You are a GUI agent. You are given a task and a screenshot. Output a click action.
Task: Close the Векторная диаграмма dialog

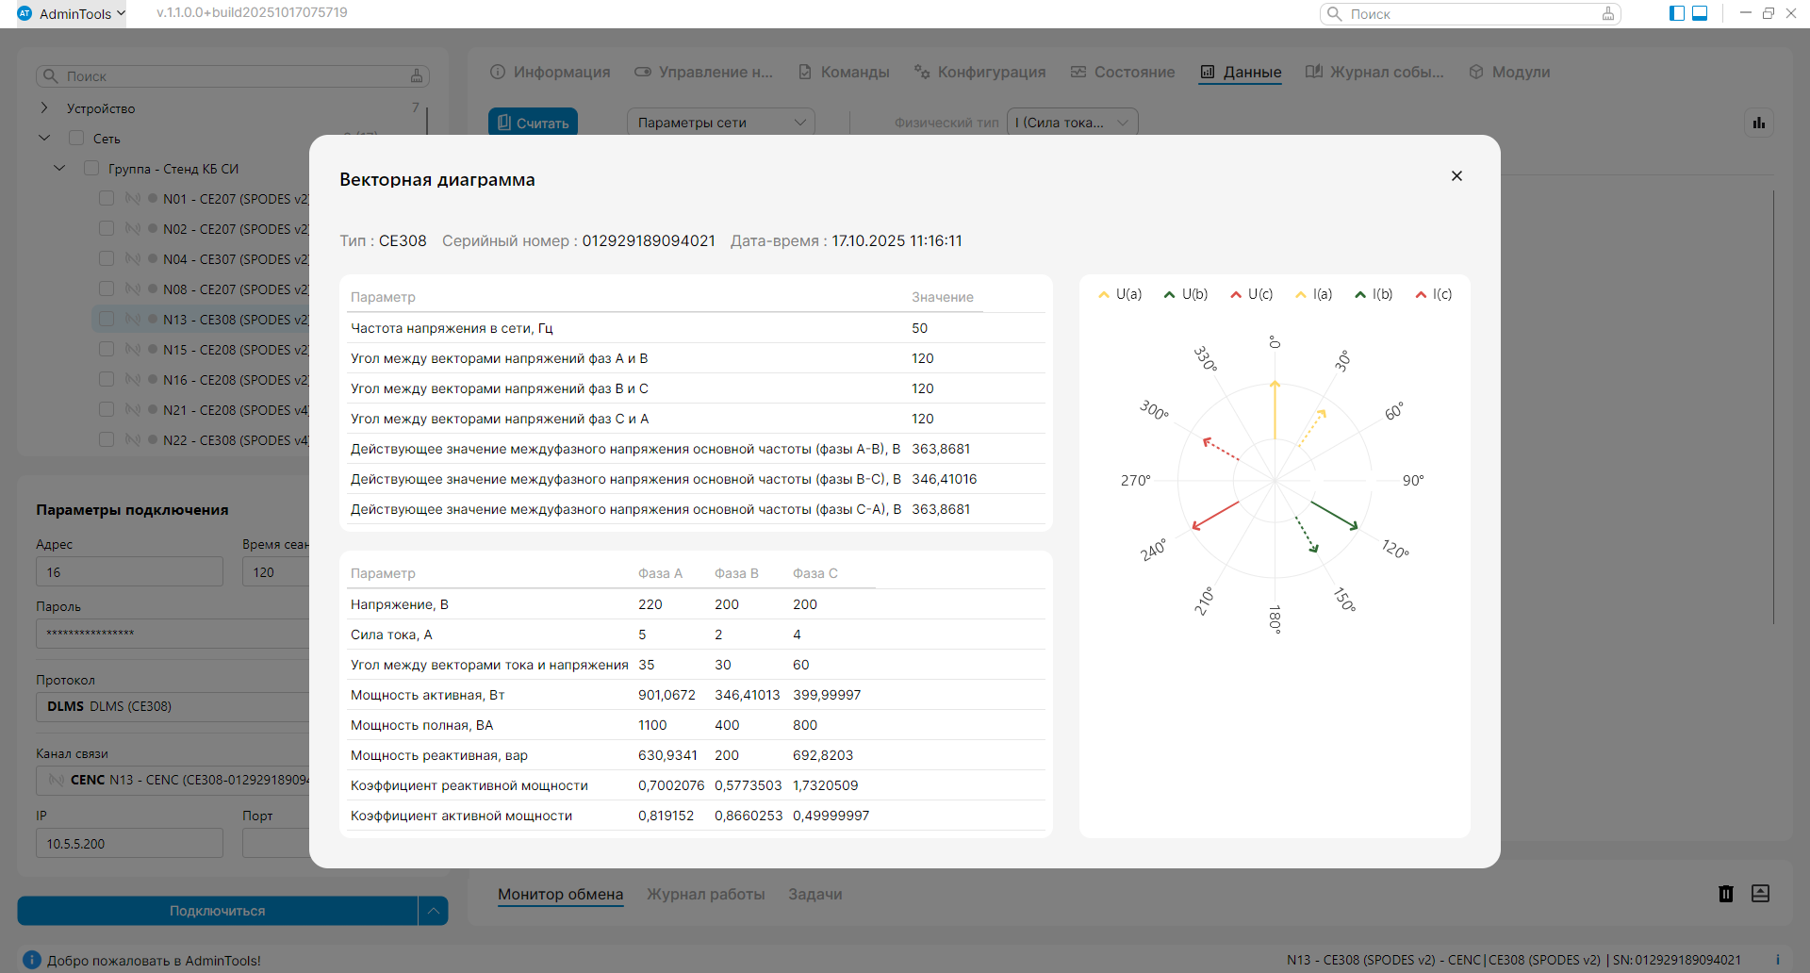(x=1456, y=176)
